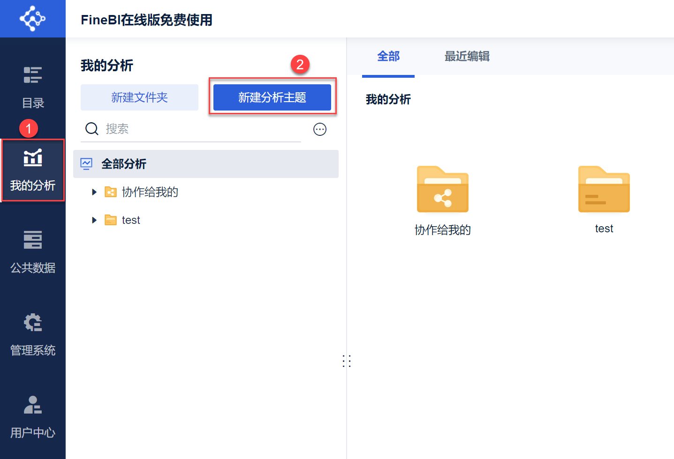Click the 我的分析 breadcrumb in right panel
674x459 pixels.
[x=388, y=99]
